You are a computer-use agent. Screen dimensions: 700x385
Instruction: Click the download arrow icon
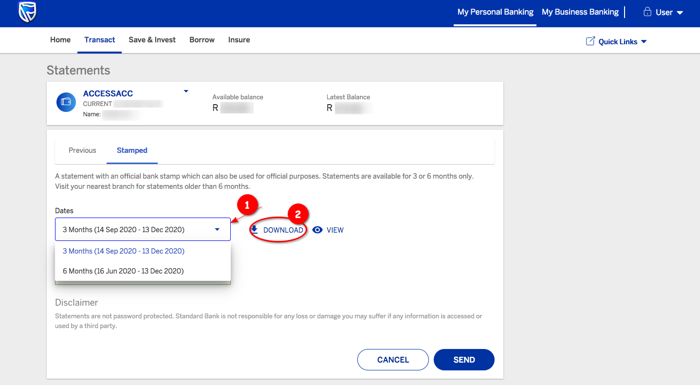(254, 230)
